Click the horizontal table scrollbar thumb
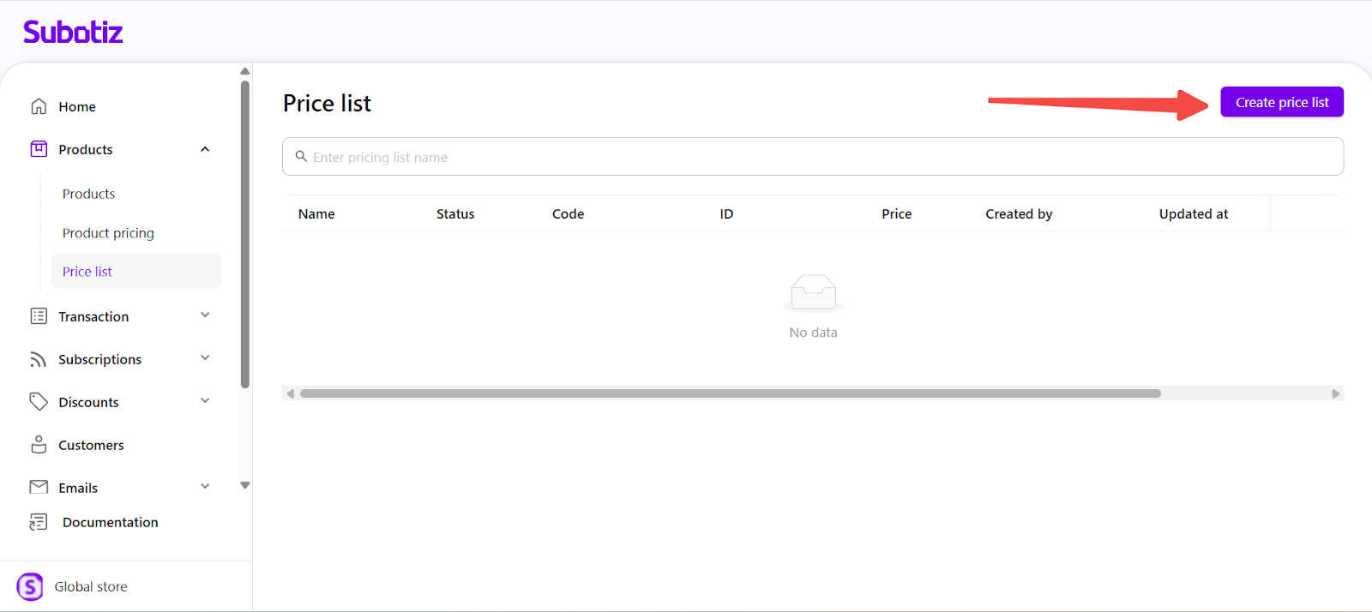The height and width of the screenshot is (612, 1372). pyautogui.click(x=729, y=393)
